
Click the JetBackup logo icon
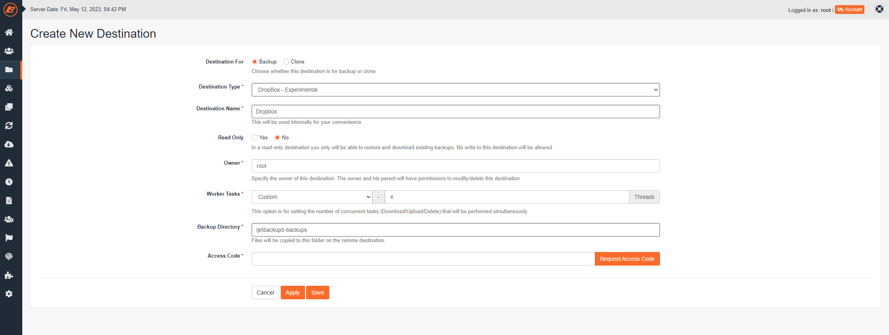[10, 10]
